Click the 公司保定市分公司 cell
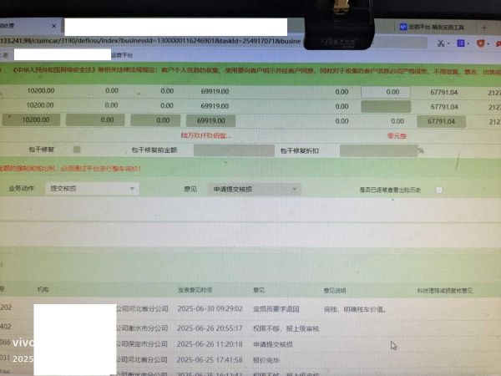 (142, 344)
